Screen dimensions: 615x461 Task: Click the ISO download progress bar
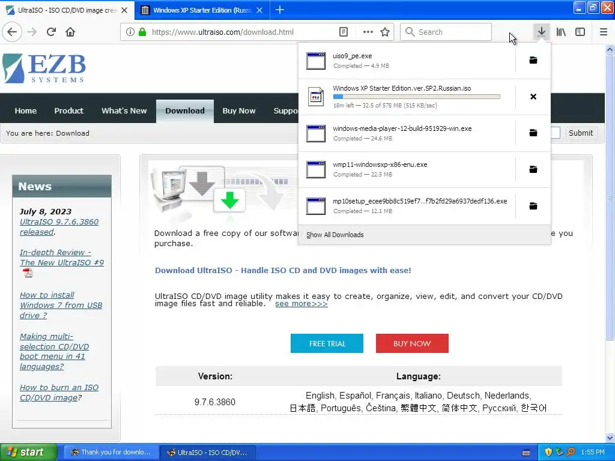click(416, 97)
